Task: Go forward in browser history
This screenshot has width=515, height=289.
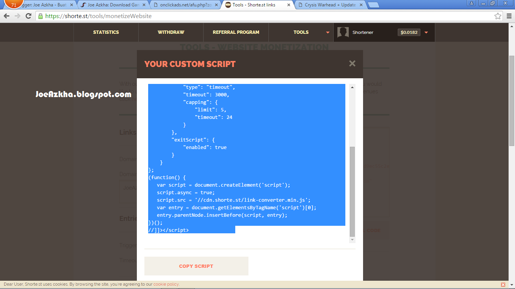Action: click(17, 16)
